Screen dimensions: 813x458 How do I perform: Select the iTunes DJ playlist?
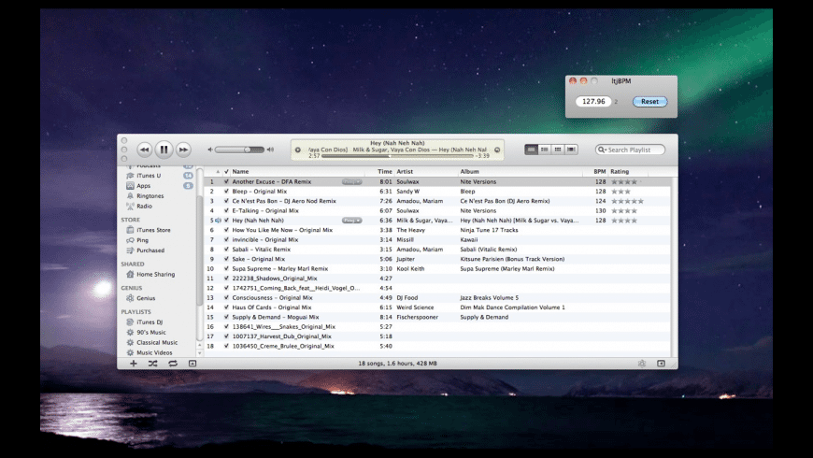[x=151, y=322]
